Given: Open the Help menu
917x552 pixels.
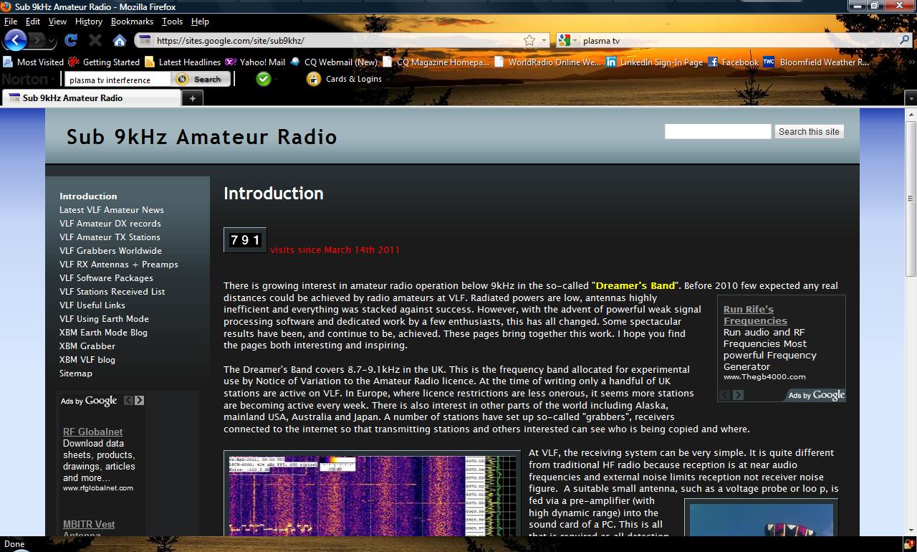Looking at the screenshot, I should (200, 22).
